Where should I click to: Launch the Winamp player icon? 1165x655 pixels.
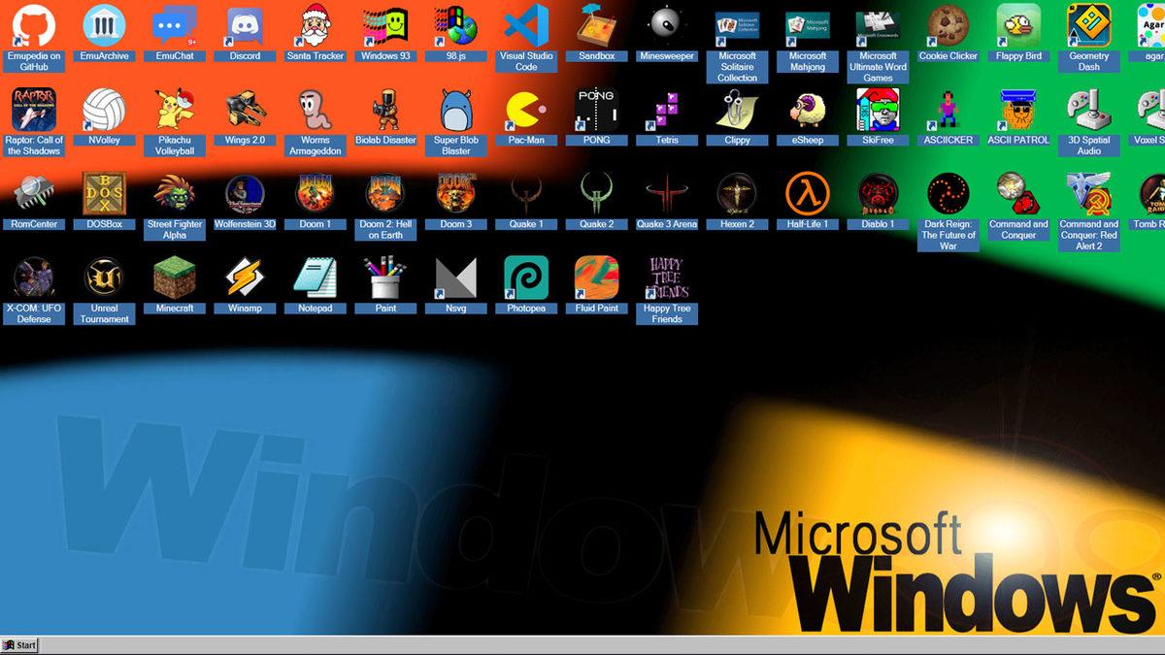[245, 278]
